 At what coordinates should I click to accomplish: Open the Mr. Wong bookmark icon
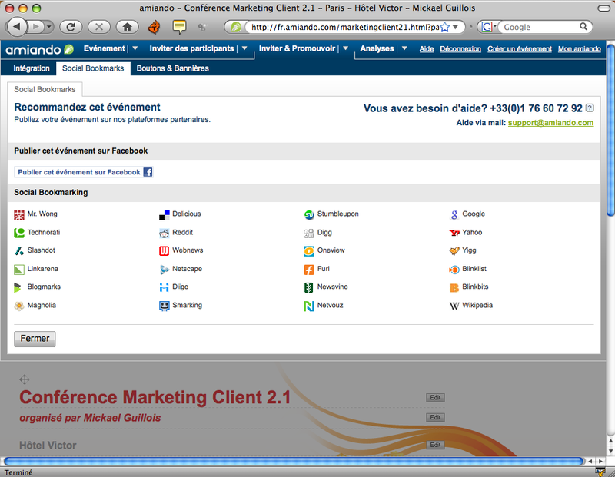[18, 214]
